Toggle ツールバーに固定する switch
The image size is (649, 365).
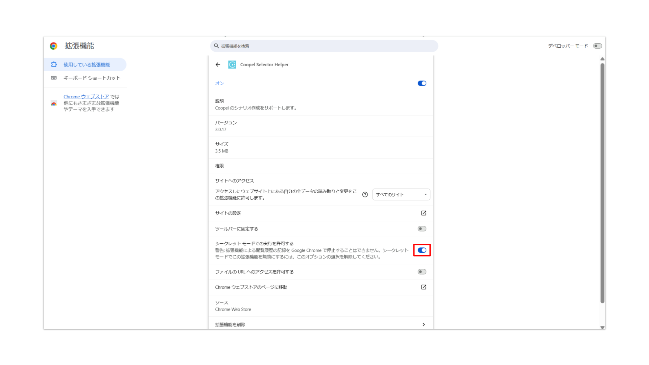point(422,229)
